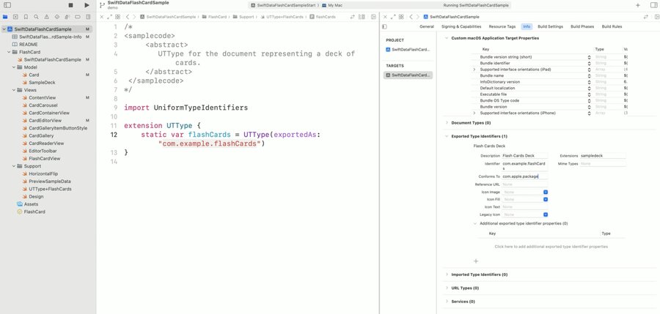This screenshot has height=314, width=660.
Task: Go back in left editor history
Action: pyautogui.click(x=128, y=17)
